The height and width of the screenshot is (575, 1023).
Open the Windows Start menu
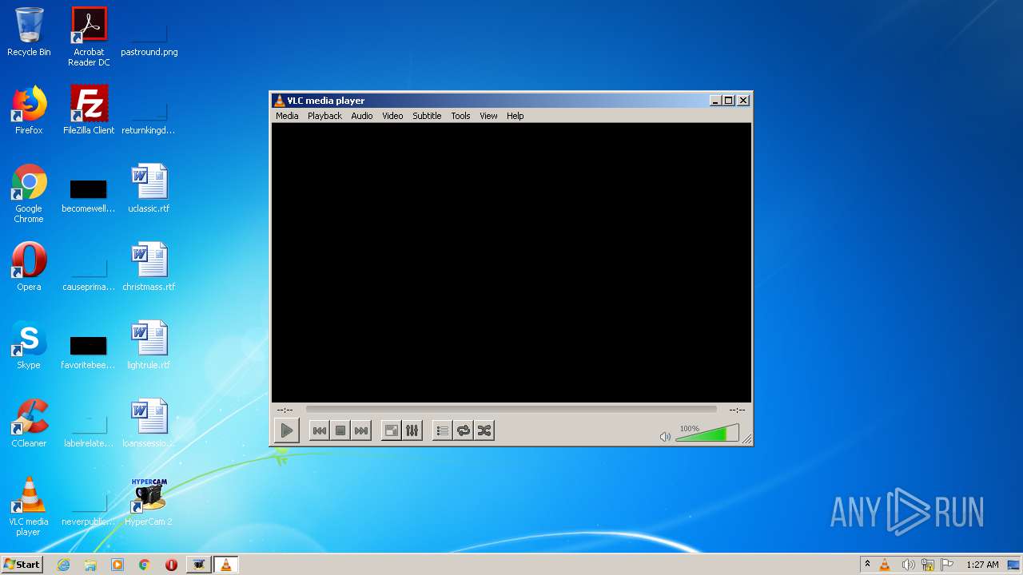click(22, 565)
